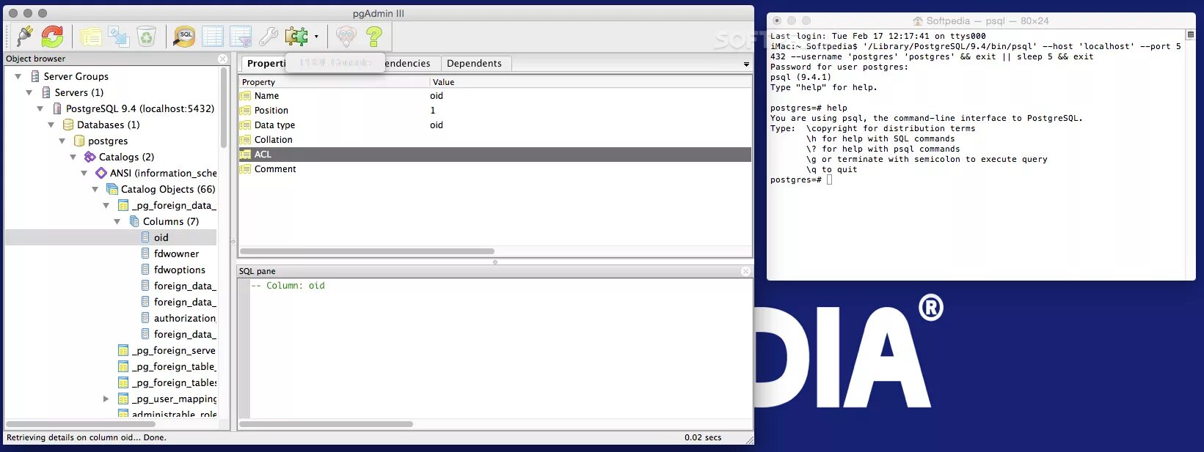Image resolution: width=1204 pixels, height=452 pixels.
Task: Click the Value column header
Action: click(x=591, y=82)
